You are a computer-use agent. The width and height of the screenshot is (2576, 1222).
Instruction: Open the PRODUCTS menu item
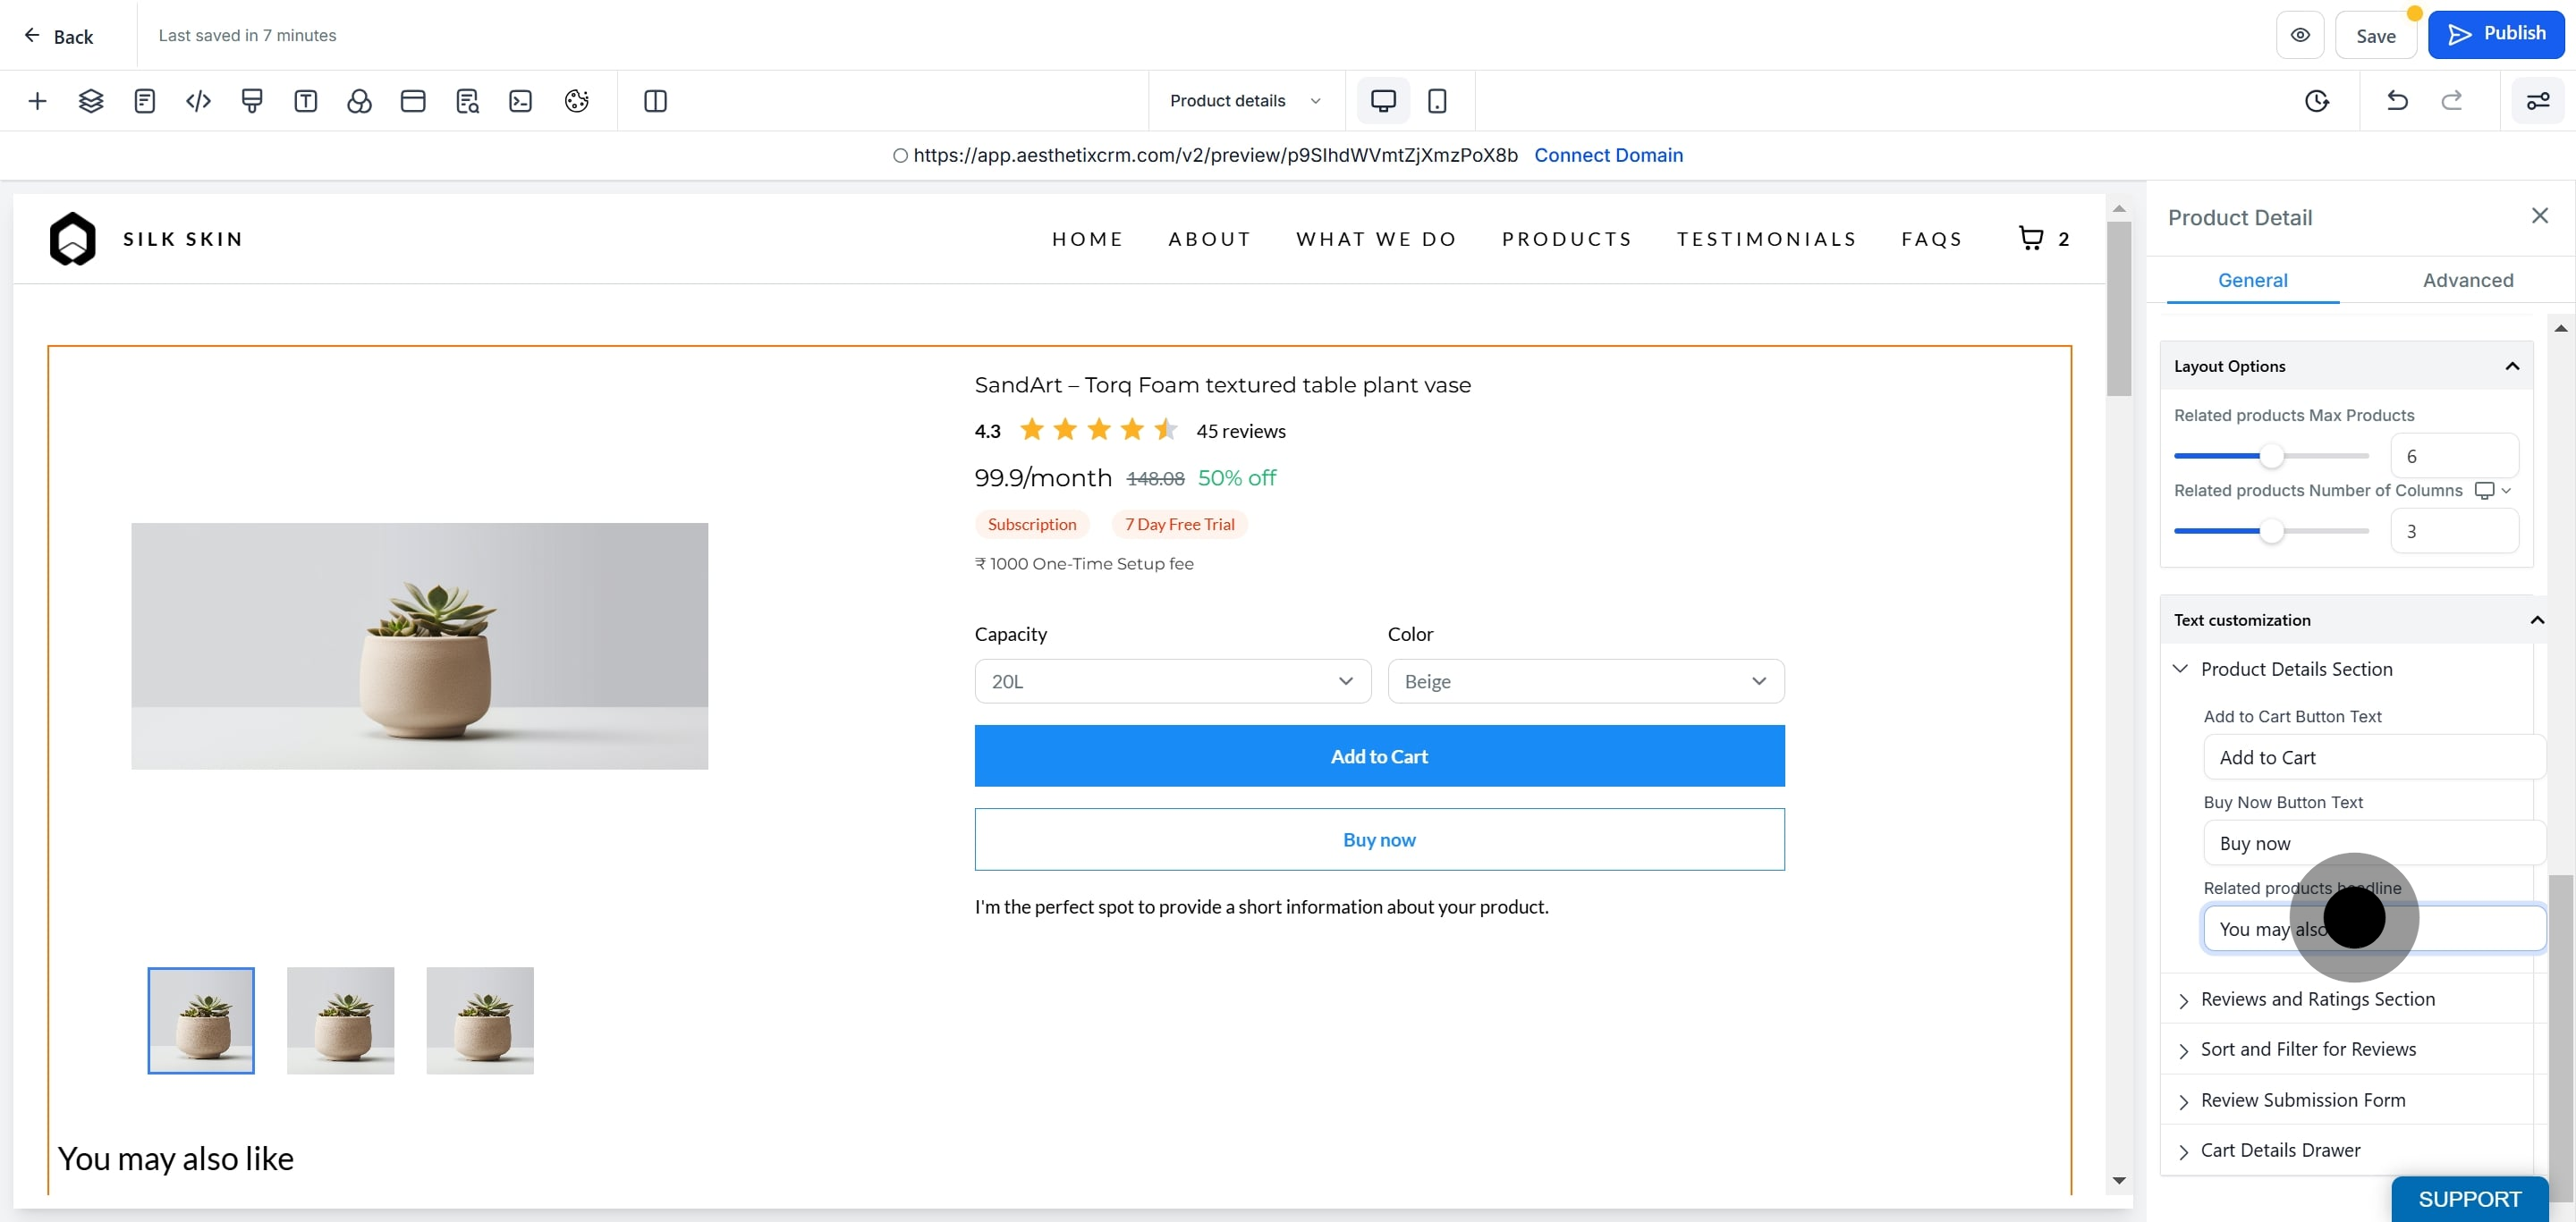[x=1567, y=239]
